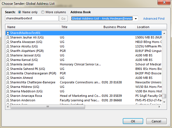Viewport: 172px width, 128px height.
Task: Click the contact icon next to Sharon Anderson
Action: coord(8,100)
